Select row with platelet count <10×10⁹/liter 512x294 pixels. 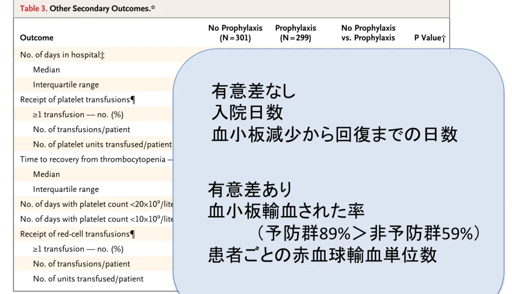pos(97,219)
